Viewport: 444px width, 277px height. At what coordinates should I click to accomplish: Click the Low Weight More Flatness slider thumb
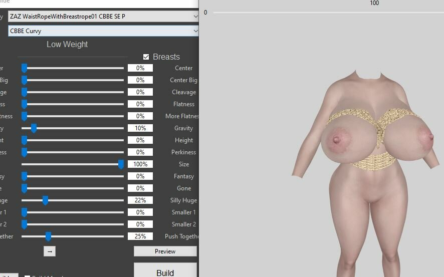point(25,116)
